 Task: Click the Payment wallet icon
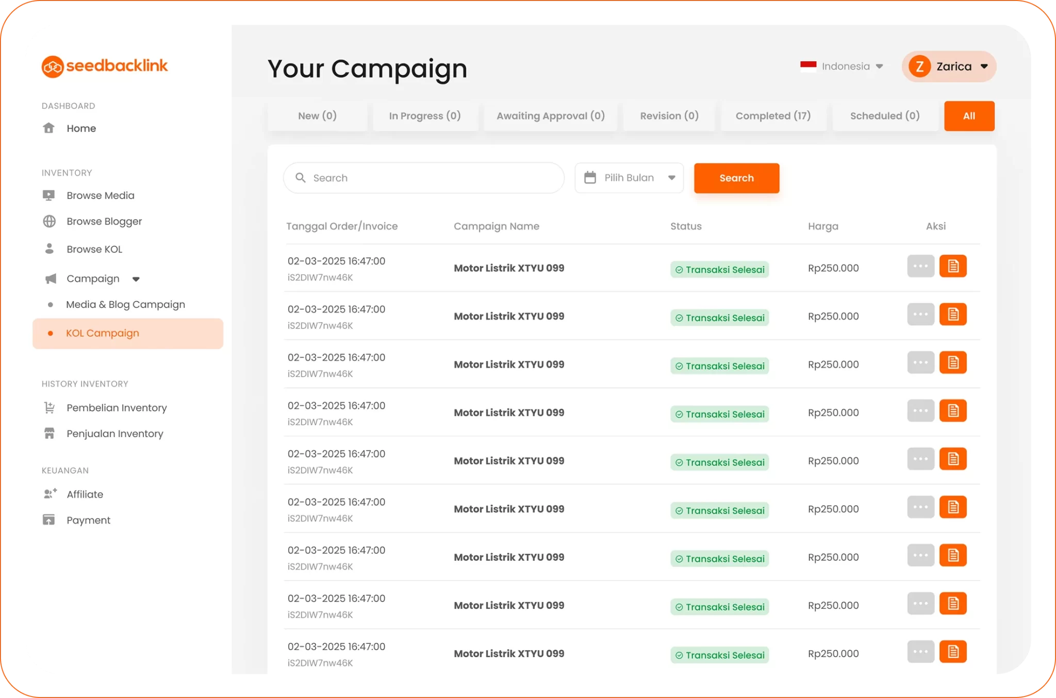pos(49,520)
